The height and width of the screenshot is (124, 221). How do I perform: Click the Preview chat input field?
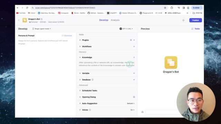pos(161,112)
